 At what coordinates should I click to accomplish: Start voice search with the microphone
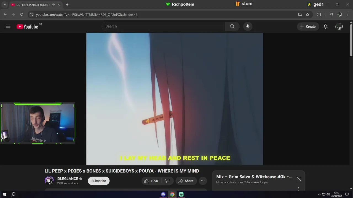coord(248,26)
